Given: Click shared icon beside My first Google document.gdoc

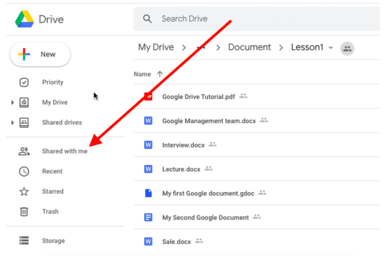Looking at the screenshot, I should [262, 192].
